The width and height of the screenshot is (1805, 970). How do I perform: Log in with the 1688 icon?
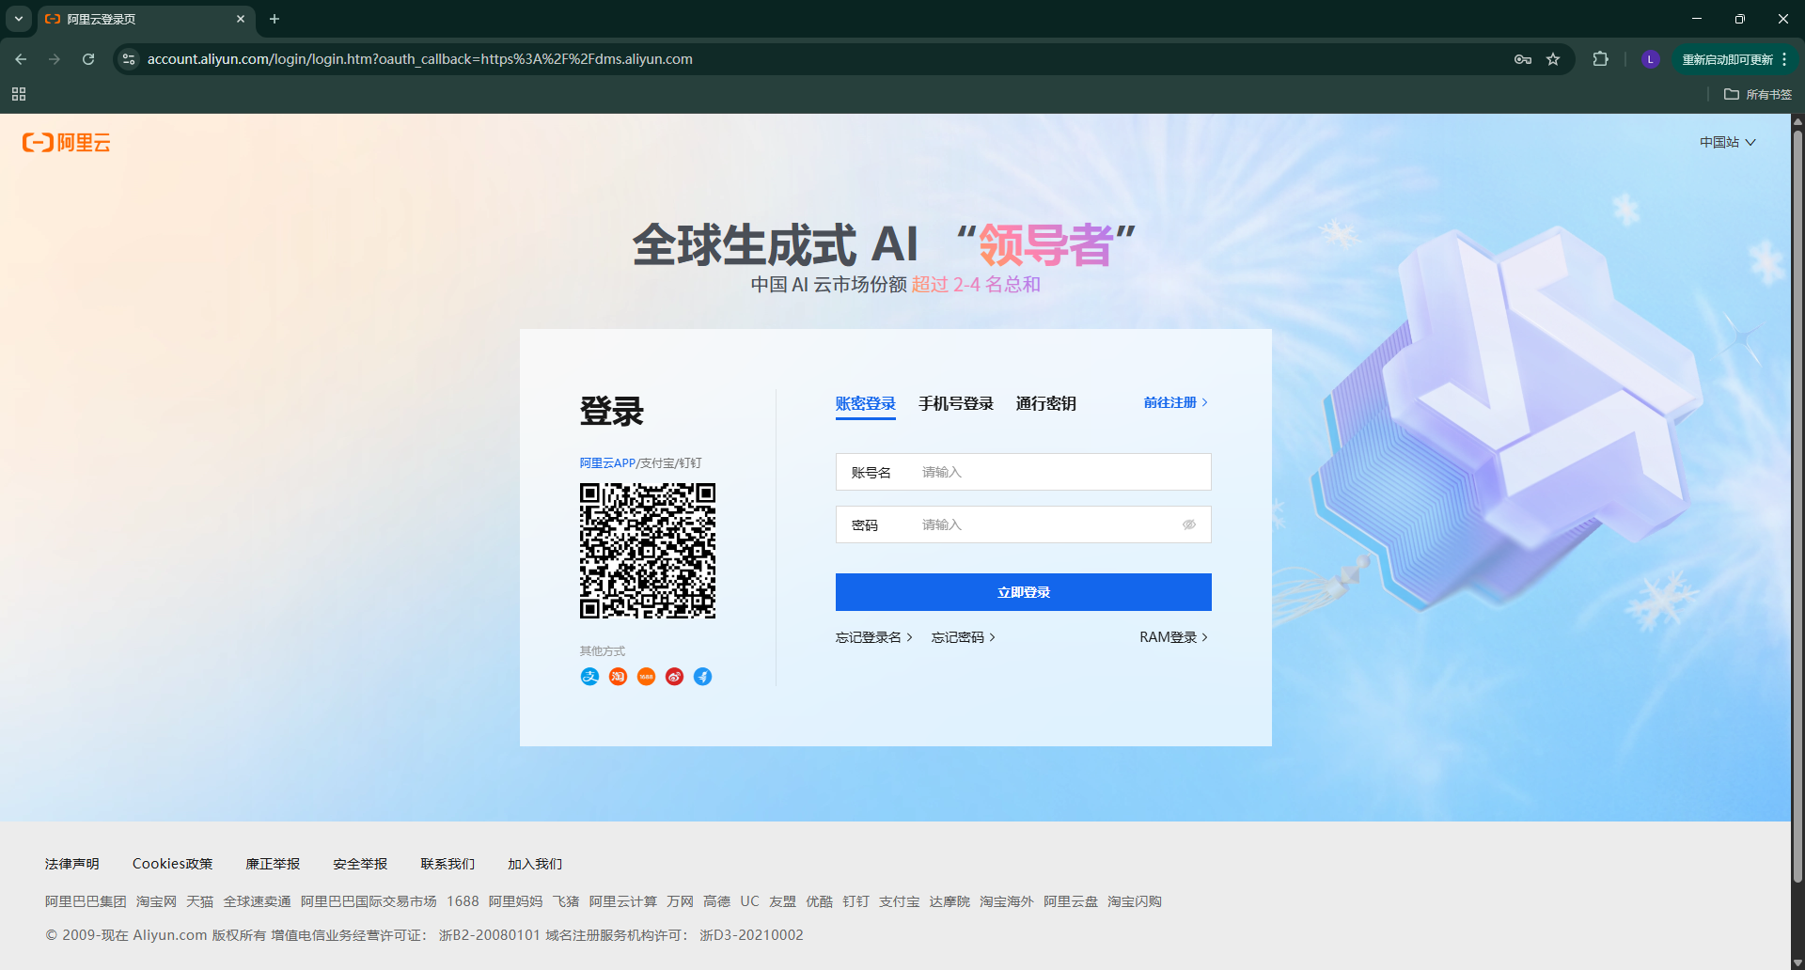click(646, 677)
